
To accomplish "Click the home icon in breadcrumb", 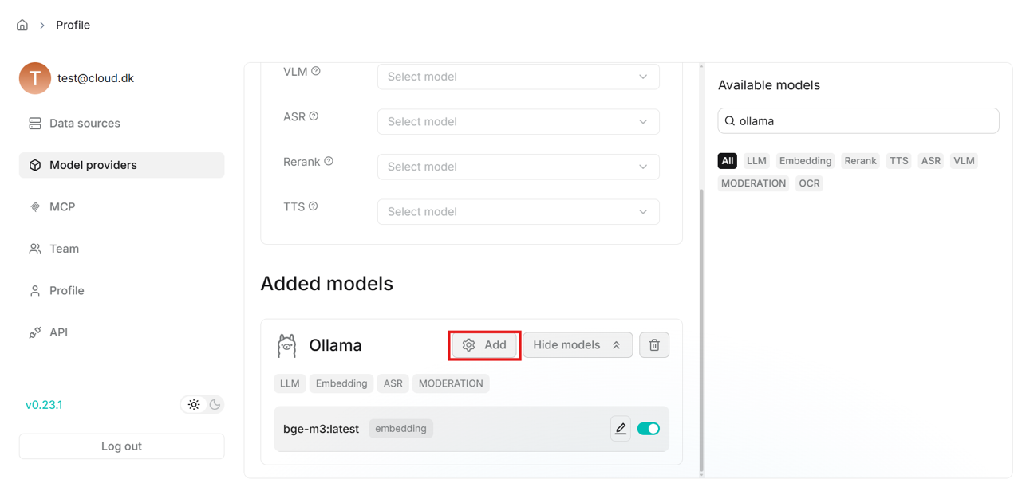I will [x=22, y=26].
